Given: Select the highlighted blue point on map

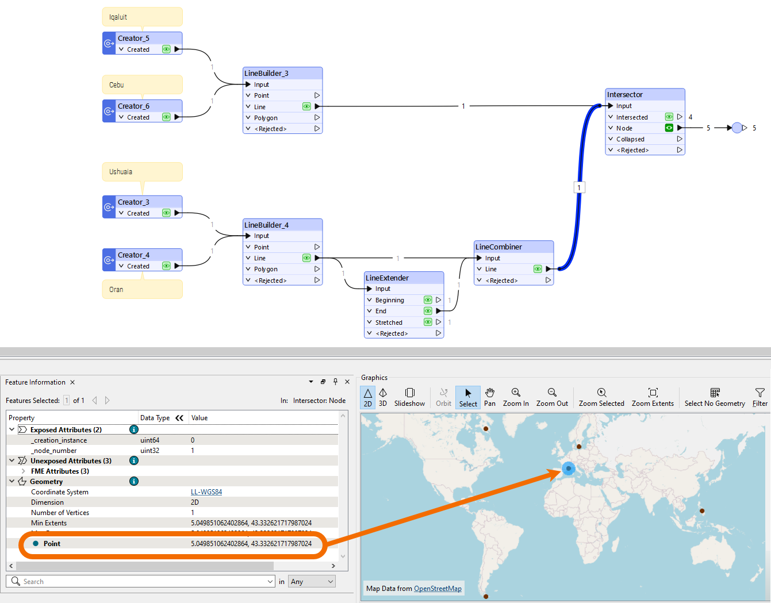Looking at the screenshot, I should 569,469.
